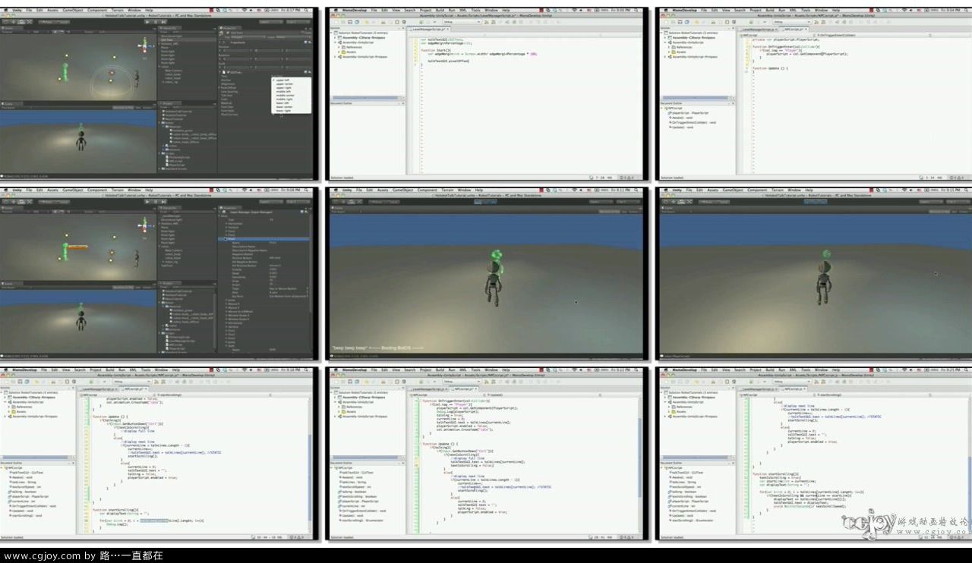The image size is (972, 563).
Task: Open the Layers dropdown in the top-left Unity window
Action: (x=272, y=22)
